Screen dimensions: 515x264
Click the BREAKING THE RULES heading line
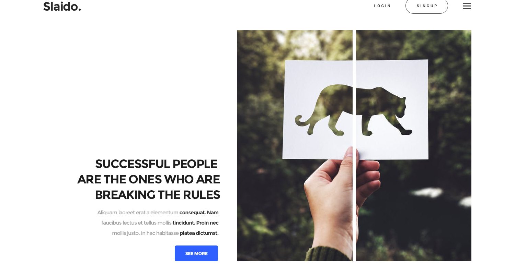[x=158, y=195]
